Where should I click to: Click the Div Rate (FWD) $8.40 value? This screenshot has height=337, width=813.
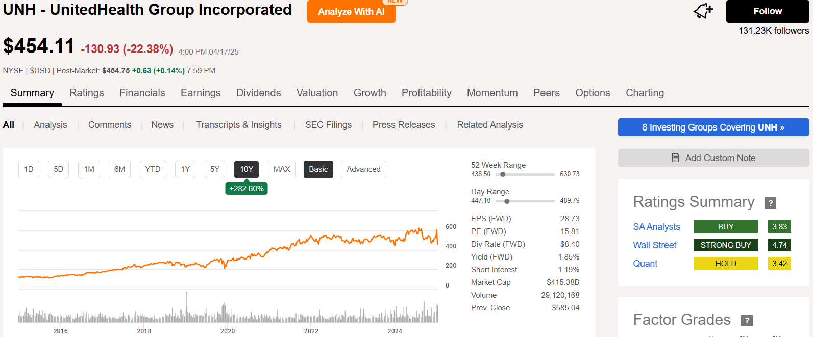(570, 244)
